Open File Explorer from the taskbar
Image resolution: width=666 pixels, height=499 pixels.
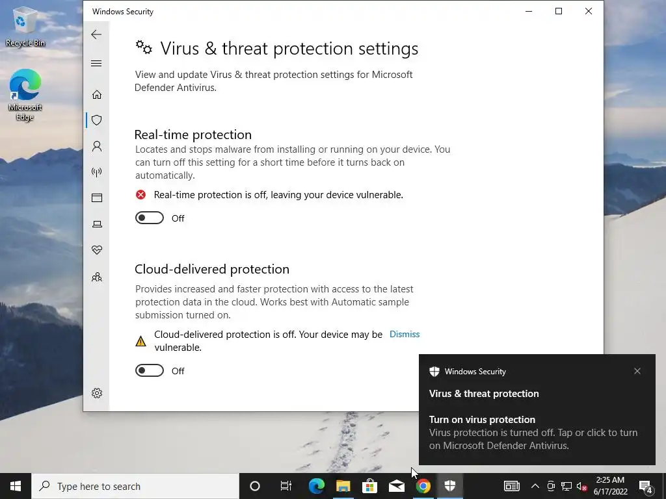pos(343,486)
